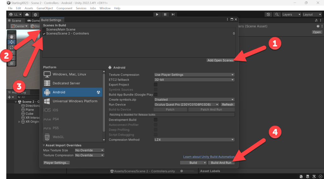Toggle the Deep Profiling checkbox
This screenshot has width=324, height=179.
(x=156, y=130)
